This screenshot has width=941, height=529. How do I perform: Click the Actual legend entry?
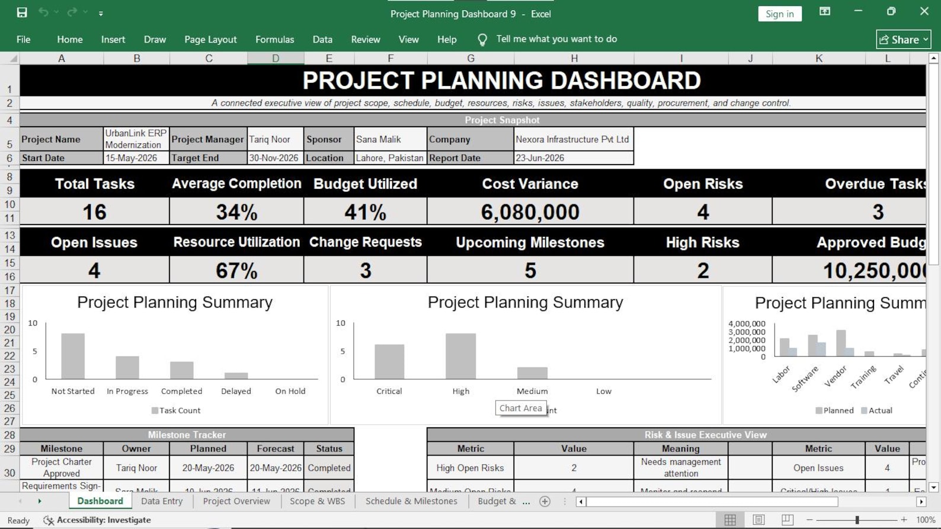point(876,411)
